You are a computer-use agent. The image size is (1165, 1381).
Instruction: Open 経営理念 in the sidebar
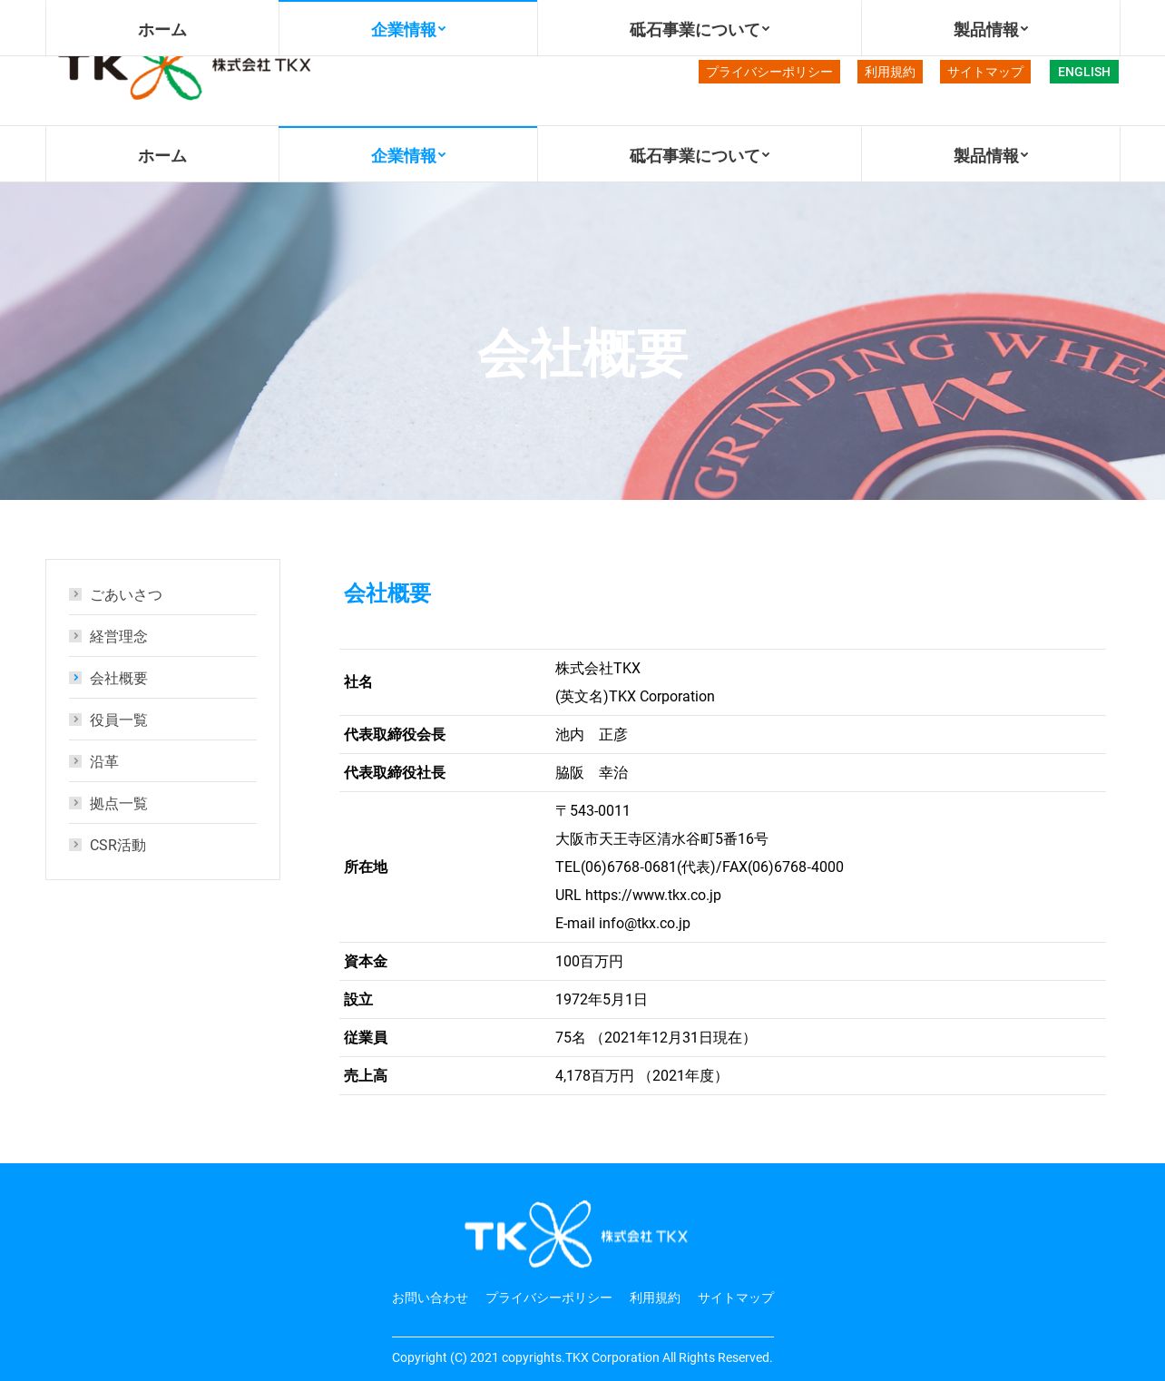(119, 637)
